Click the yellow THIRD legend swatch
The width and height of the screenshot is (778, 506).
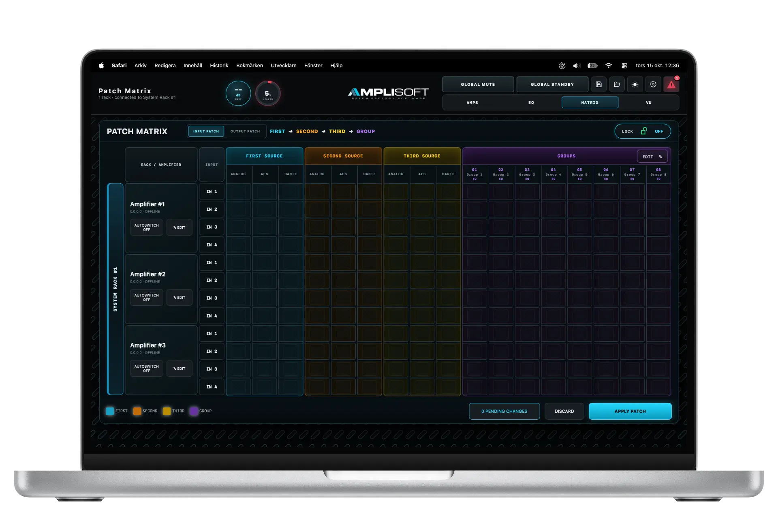[x=167, y=411]
